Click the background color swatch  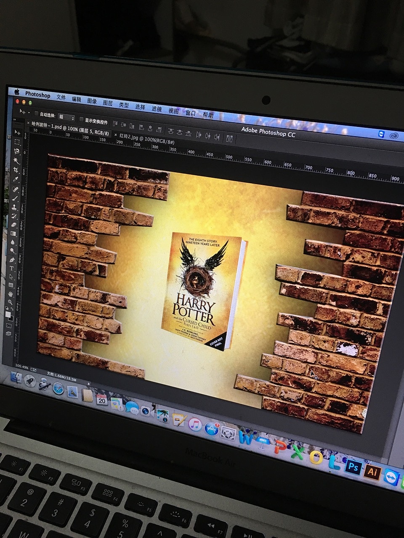point(11,319)
